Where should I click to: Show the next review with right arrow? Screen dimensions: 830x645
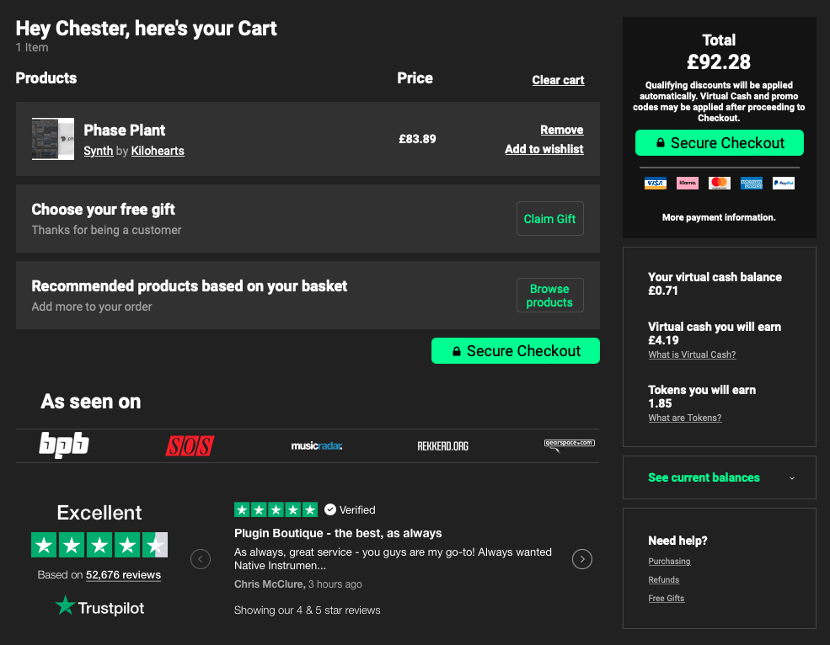coord(582,559)
